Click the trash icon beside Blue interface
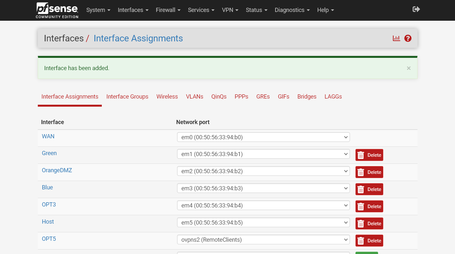The height and width of the screenshot is (254, 455). [x=361, y=189]
